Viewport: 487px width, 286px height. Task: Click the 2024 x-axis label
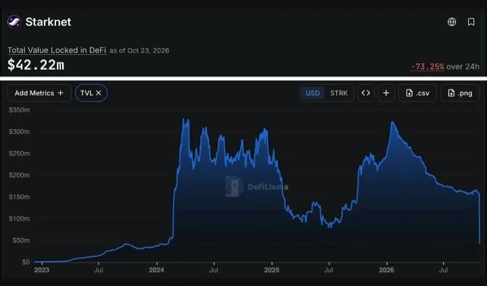click(x=156, y=270)
